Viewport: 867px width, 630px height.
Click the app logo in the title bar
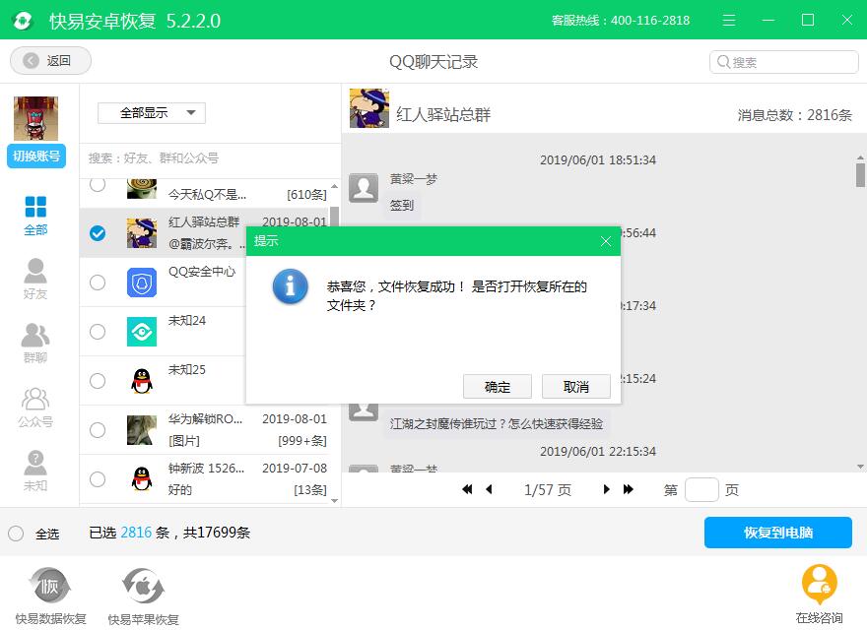click(23, 21)
